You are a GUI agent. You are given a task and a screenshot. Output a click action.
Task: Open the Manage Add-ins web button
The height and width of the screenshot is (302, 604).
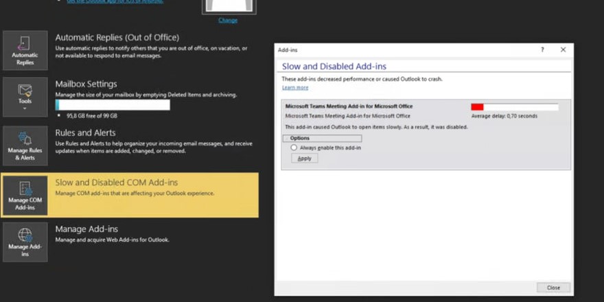25,242
